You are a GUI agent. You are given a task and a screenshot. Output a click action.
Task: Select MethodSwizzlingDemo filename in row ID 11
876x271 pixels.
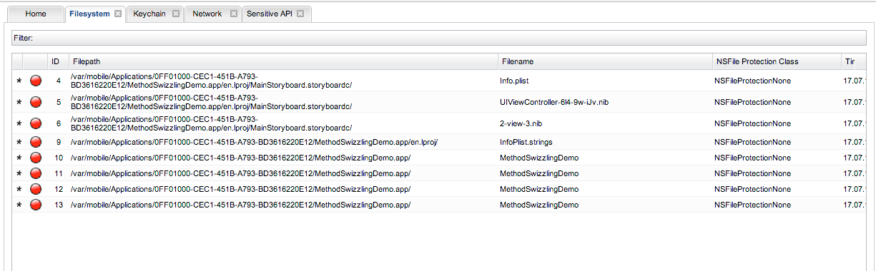539,173
